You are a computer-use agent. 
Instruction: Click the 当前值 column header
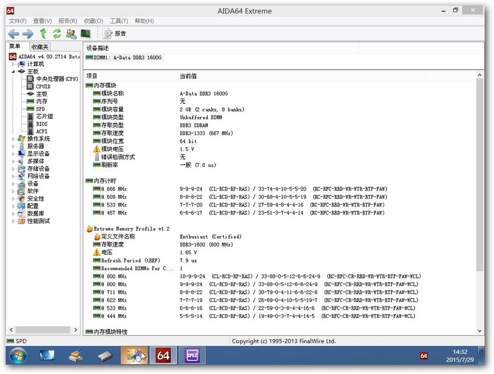pyautogui.click(x=301, y=76)
